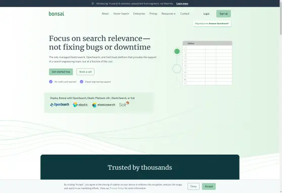Click the elasticsearch logo
This screenshot has height=193, width=282.
pos(104,105)
